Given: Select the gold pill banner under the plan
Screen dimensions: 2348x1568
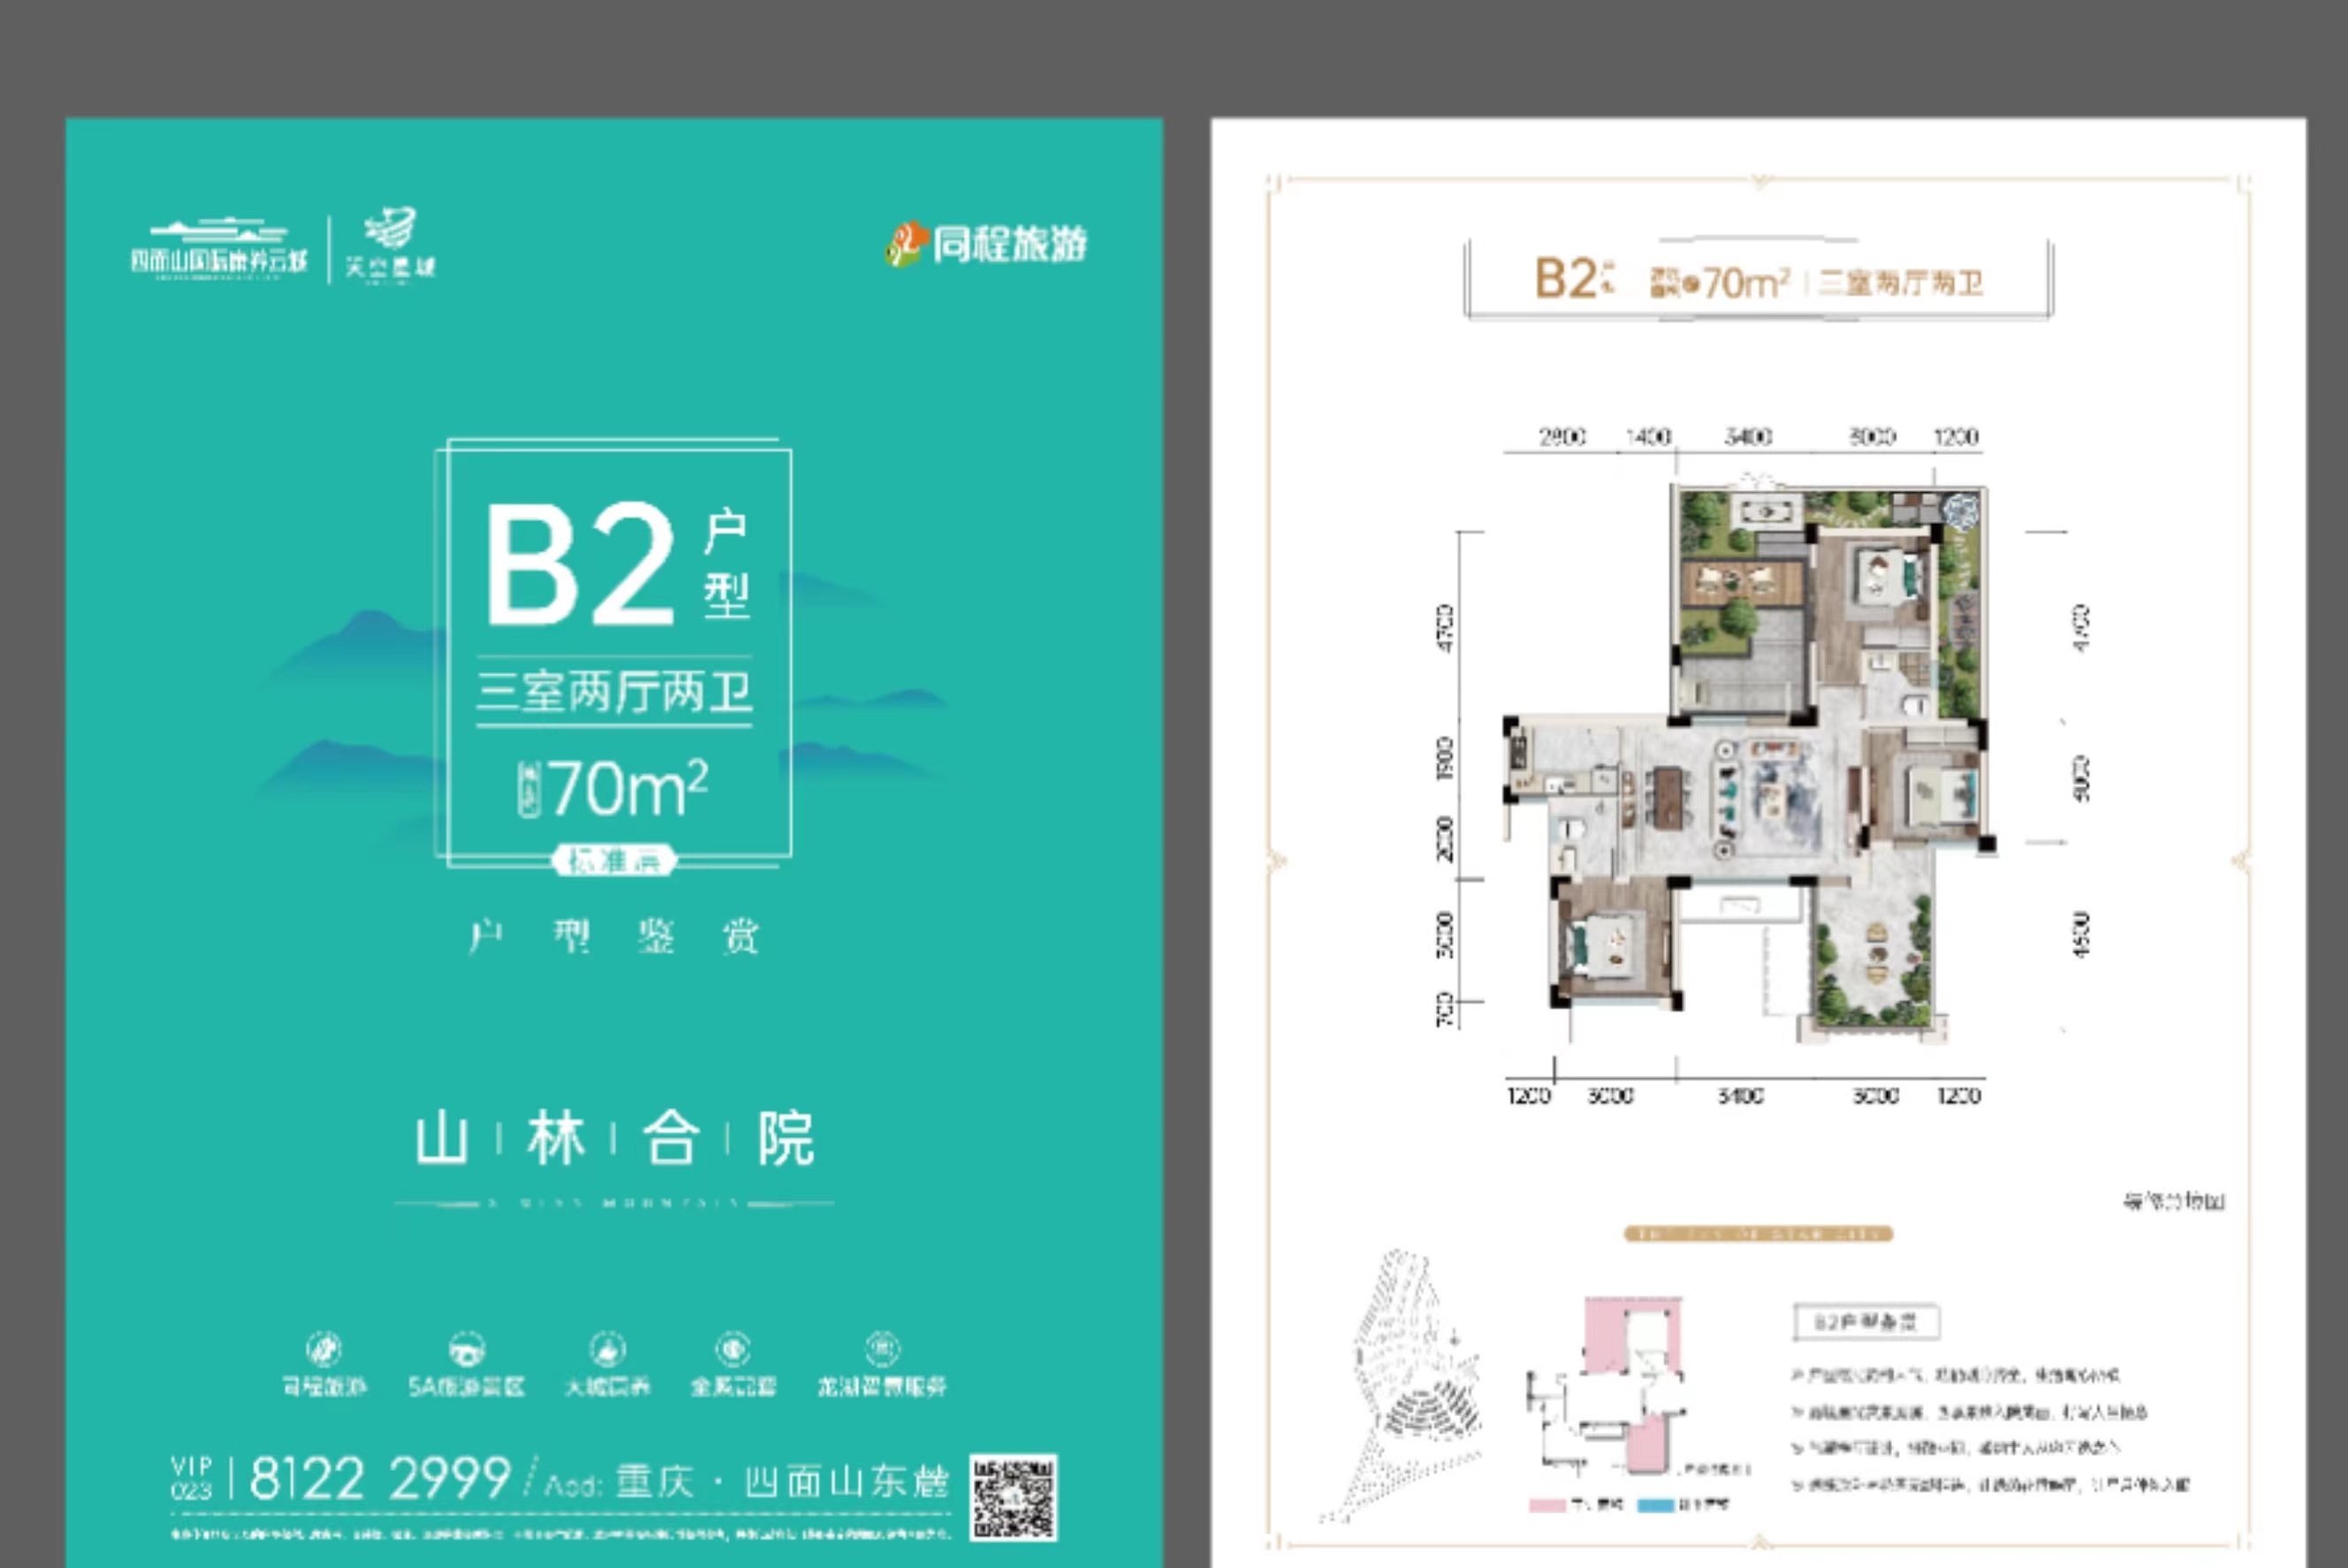Looking at the screenshot, I should [1758, 1234].
